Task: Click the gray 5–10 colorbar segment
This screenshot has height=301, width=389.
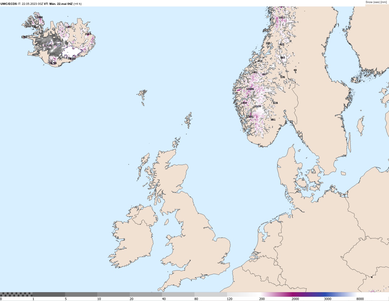Action: pyautogui.click(x=81, y=294)
